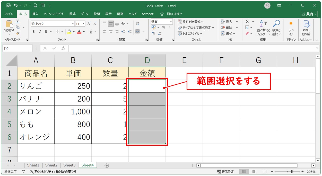The height and width of the screenshot is (176, 322).
Task: Apply comma style icon
Action: pyautogui.click(x=170, y=28)
